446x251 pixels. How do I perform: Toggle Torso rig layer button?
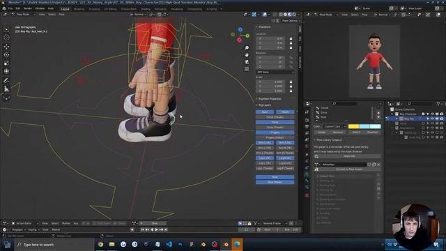click(275, 122)
